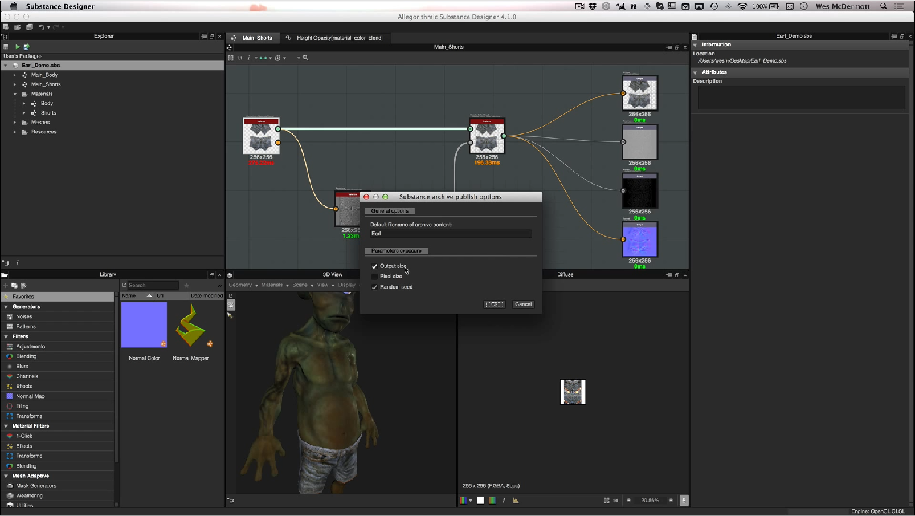Zoom in with the plus icon in 2D view

671,501
